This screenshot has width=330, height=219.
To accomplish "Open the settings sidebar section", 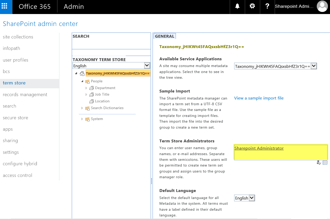I will [11, 152].
